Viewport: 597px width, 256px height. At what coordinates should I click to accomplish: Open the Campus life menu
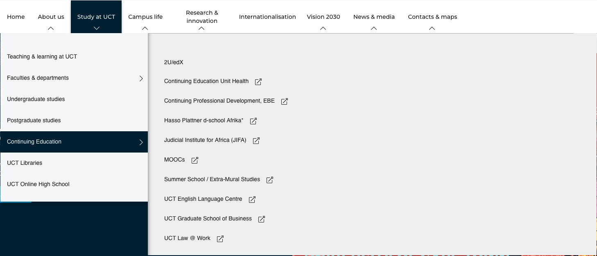pyautogui.click(x=145, y=17)
